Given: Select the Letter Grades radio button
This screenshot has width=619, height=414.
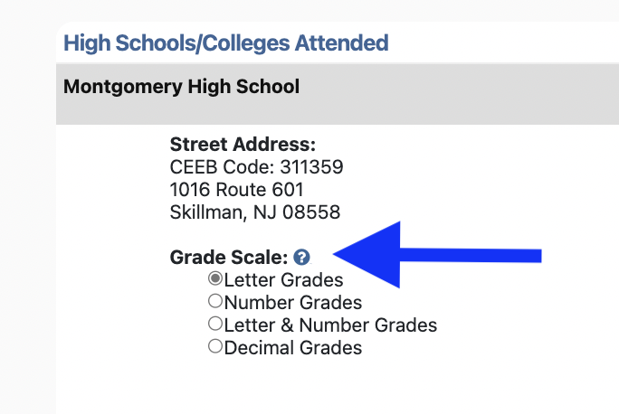Looking at the screenshot, I should [x=215, y=278].
